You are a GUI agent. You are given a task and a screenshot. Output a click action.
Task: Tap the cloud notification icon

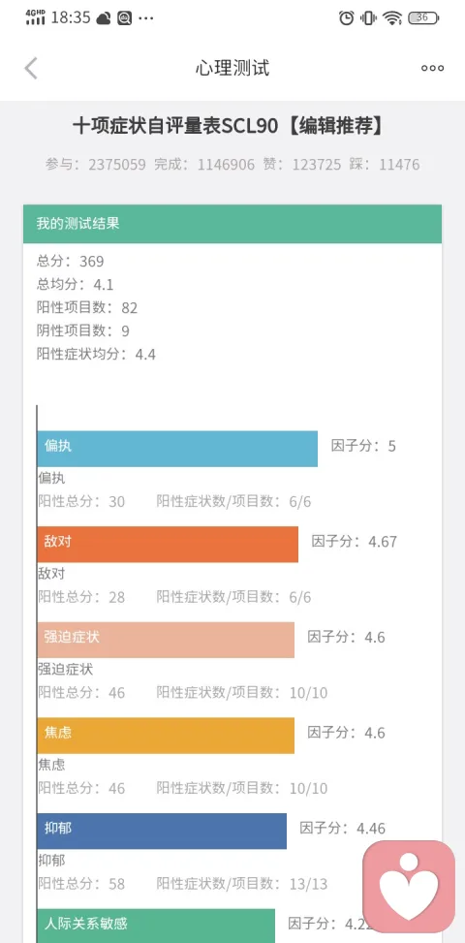click(104, 18)
